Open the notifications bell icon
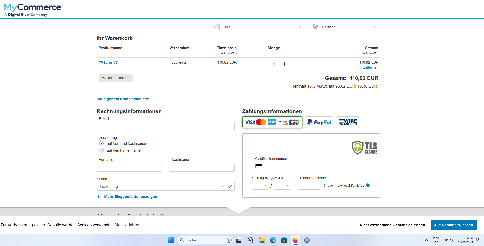The height and width of the screenshot is (246, 484). tap(477, 240)
